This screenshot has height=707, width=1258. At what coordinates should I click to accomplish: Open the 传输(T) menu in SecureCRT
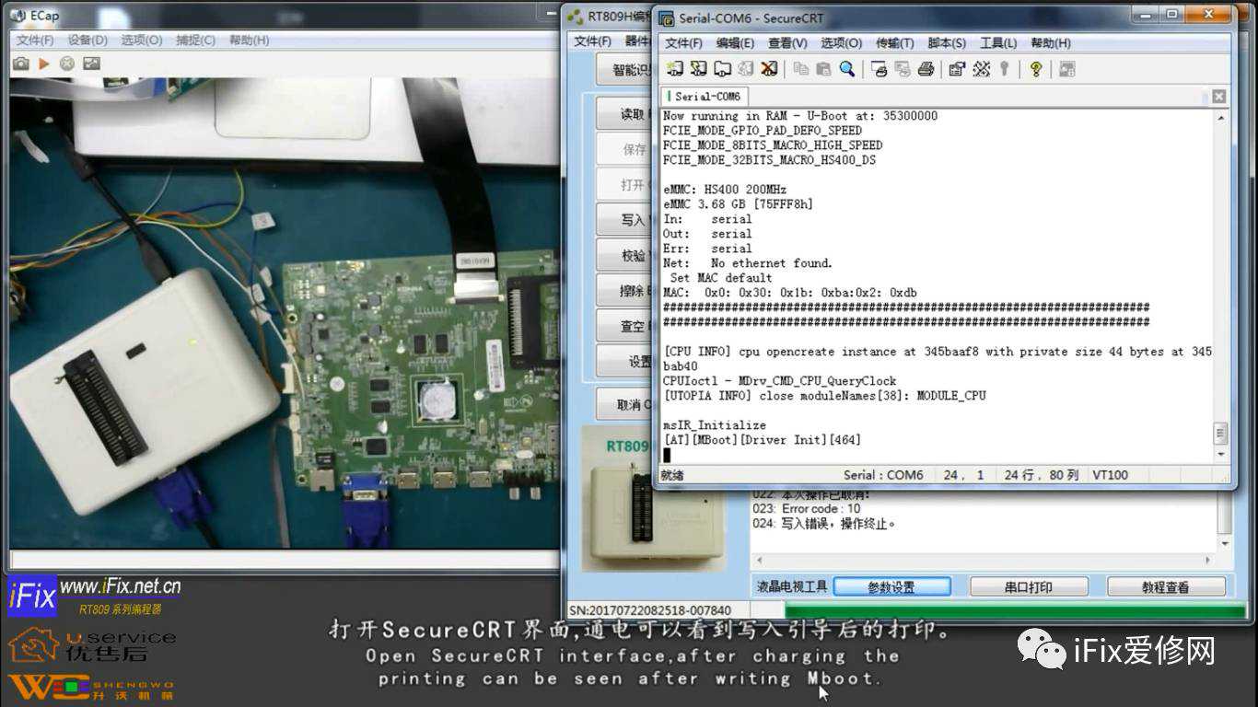pos(894,43)
